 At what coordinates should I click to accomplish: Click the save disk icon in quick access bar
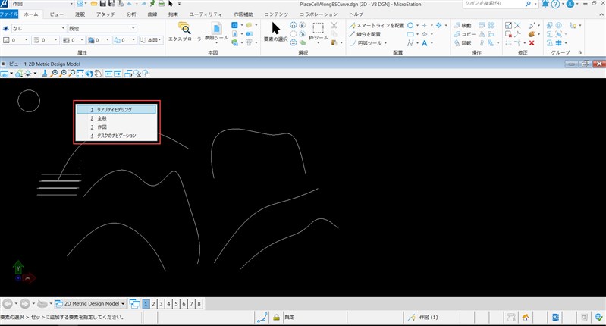(103, 4)
